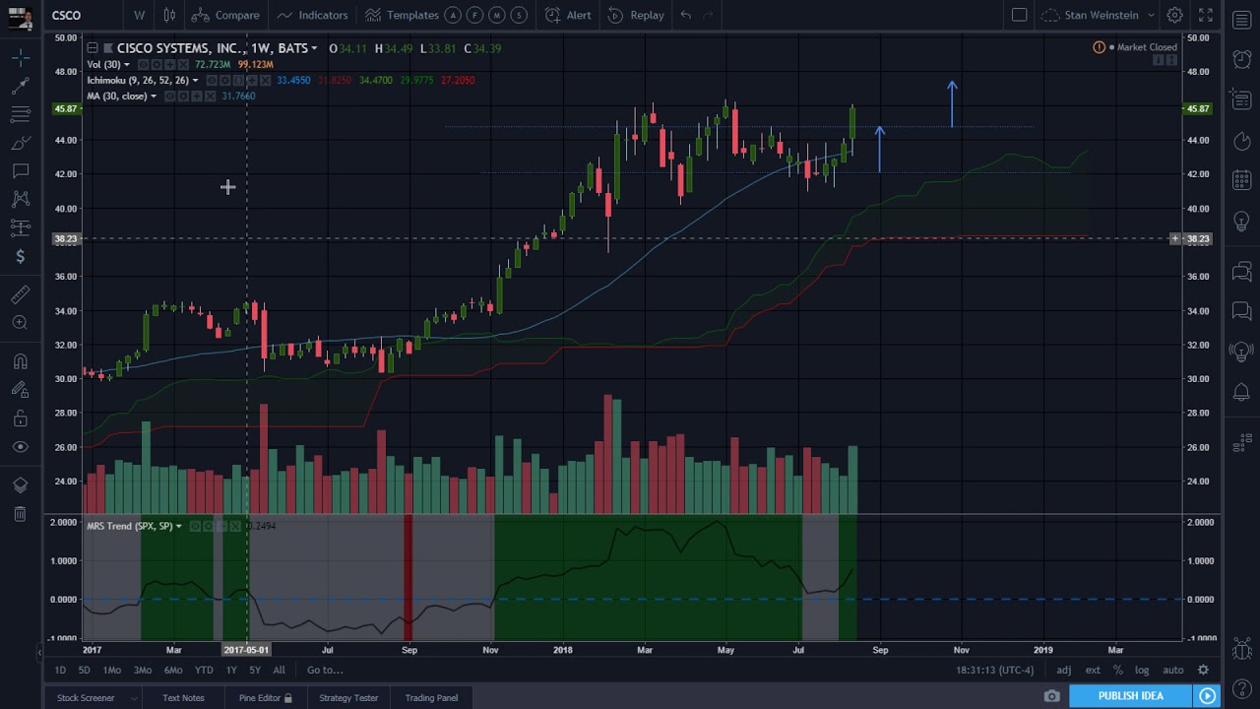Toggle stay in drawing mode lock-pencil
Viewport: 1260px width, 709px height.
pos(20,390)
